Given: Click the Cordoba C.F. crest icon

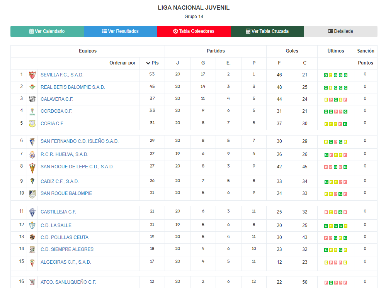Looking at the screenshot, I should (x=32, y=112).
